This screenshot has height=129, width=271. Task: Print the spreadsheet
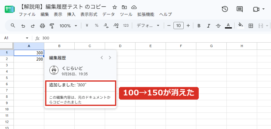(x=42, y=26)
